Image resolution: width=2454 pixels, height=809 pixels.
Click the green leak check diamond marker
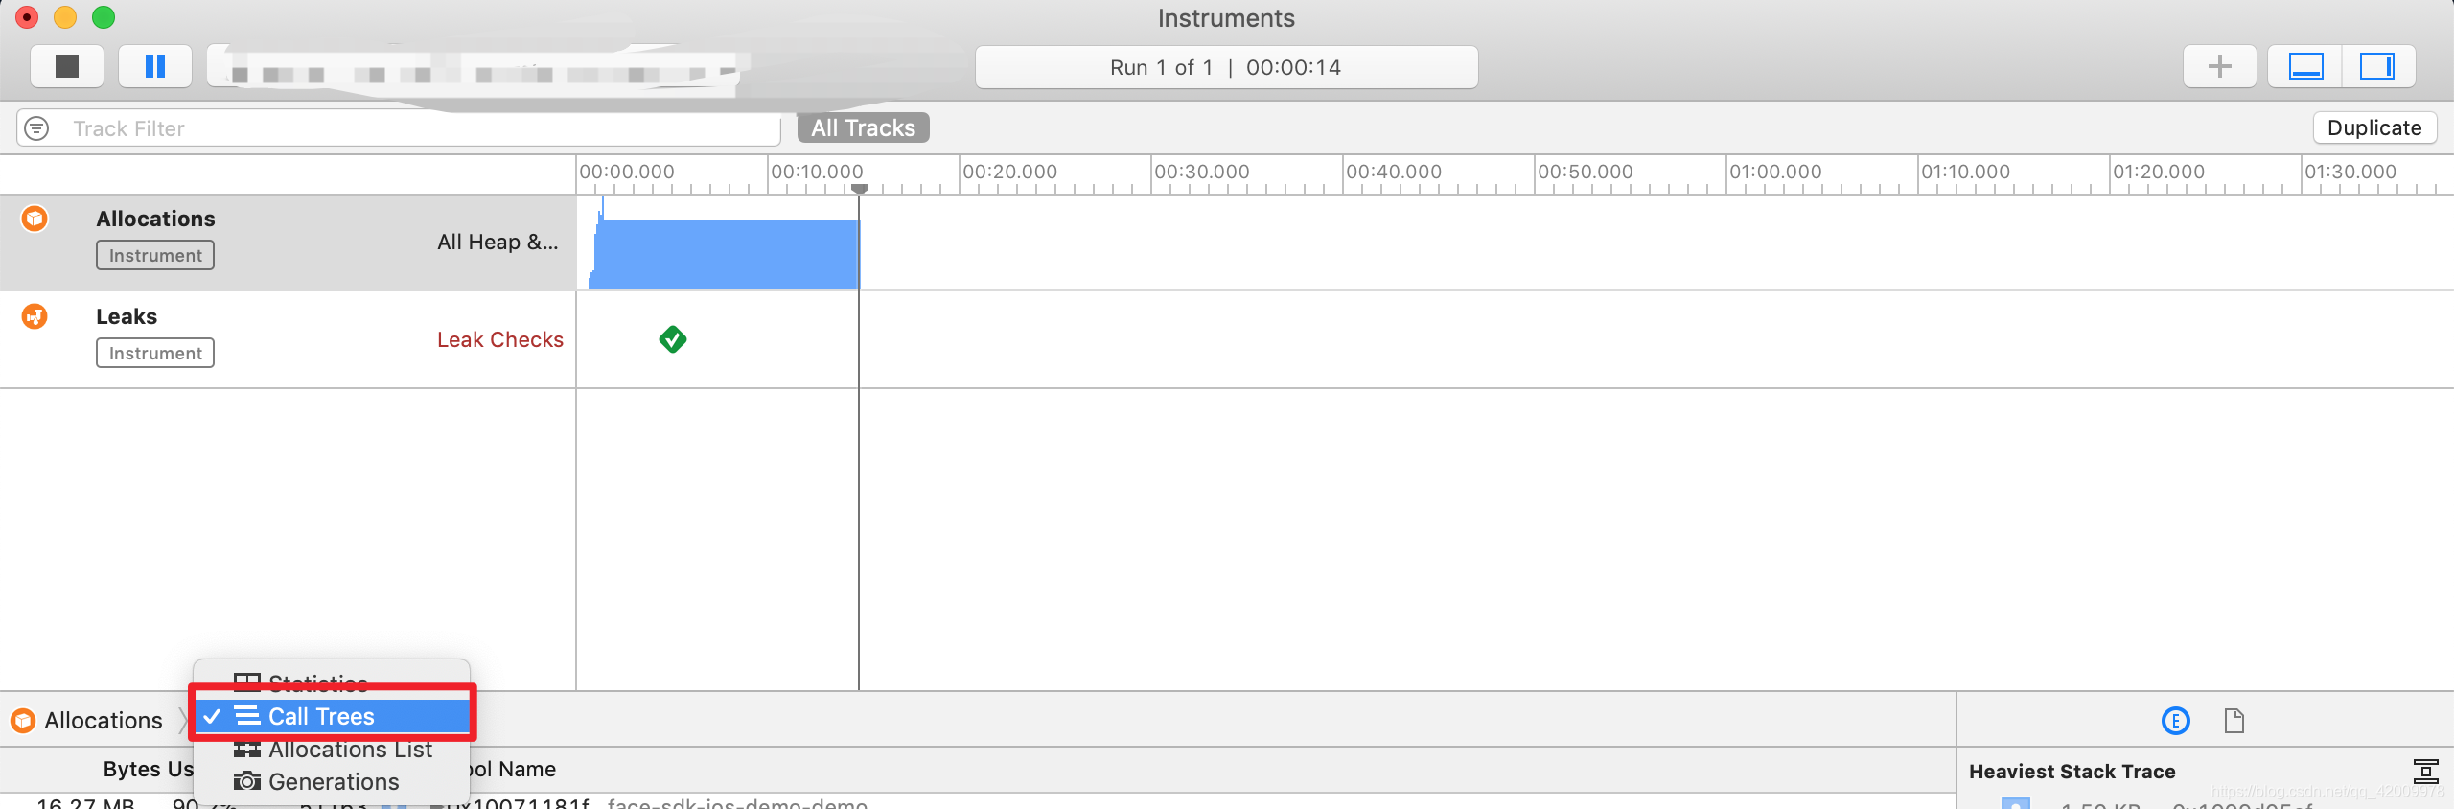click(x=673, y=339)
